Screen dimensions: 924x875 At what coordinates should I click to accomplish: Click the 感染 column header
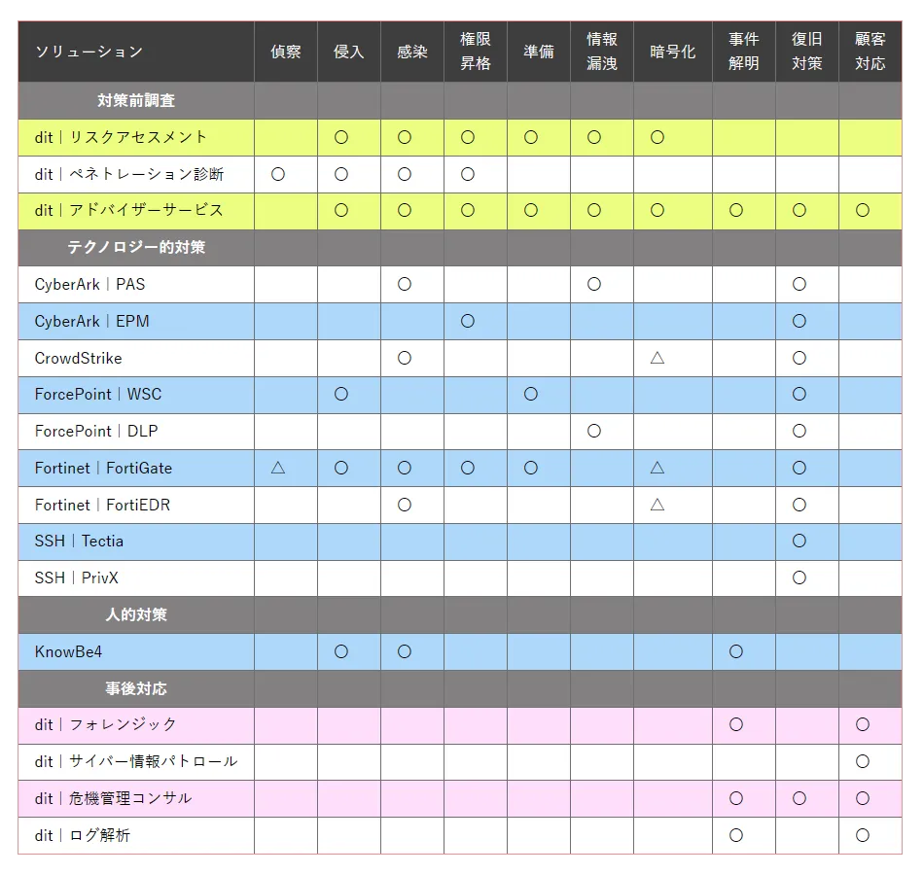point(412,52)
